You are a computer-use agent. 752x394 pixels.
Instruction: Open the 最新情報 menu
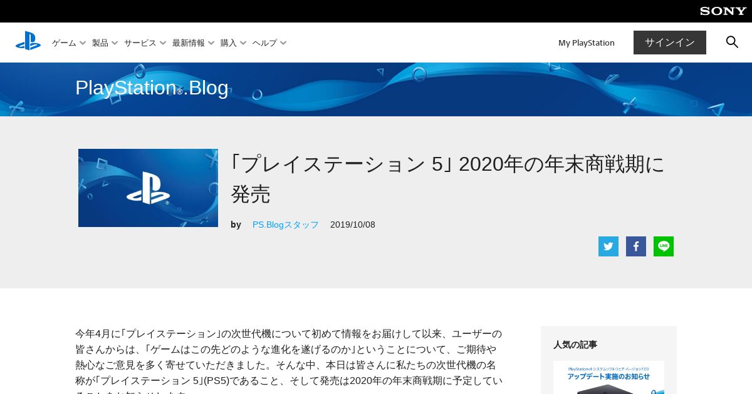(x=189, y=43)
